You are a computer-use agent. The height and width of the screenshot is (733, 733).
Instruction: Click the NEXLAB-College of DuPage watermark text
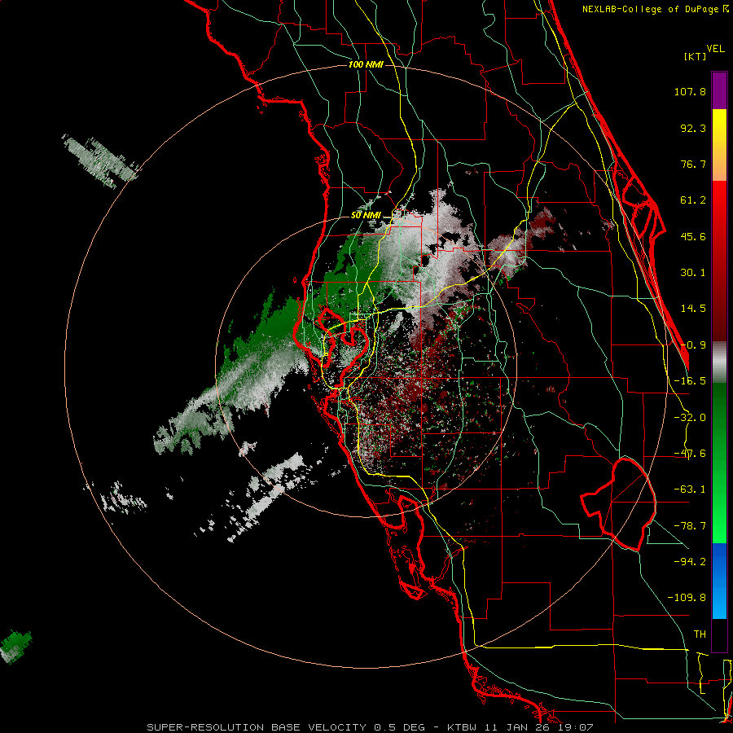pyautogui.click(x=655, y=9)
